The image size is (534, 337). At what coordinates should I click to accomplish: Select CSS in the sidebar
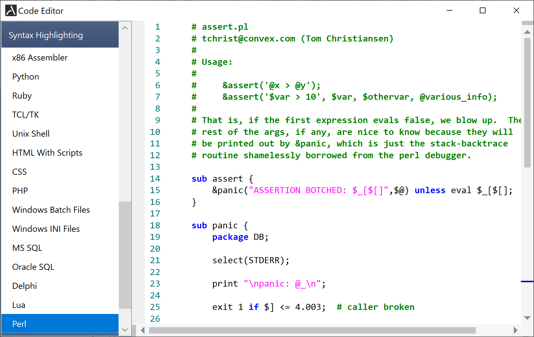coord(19,172)
